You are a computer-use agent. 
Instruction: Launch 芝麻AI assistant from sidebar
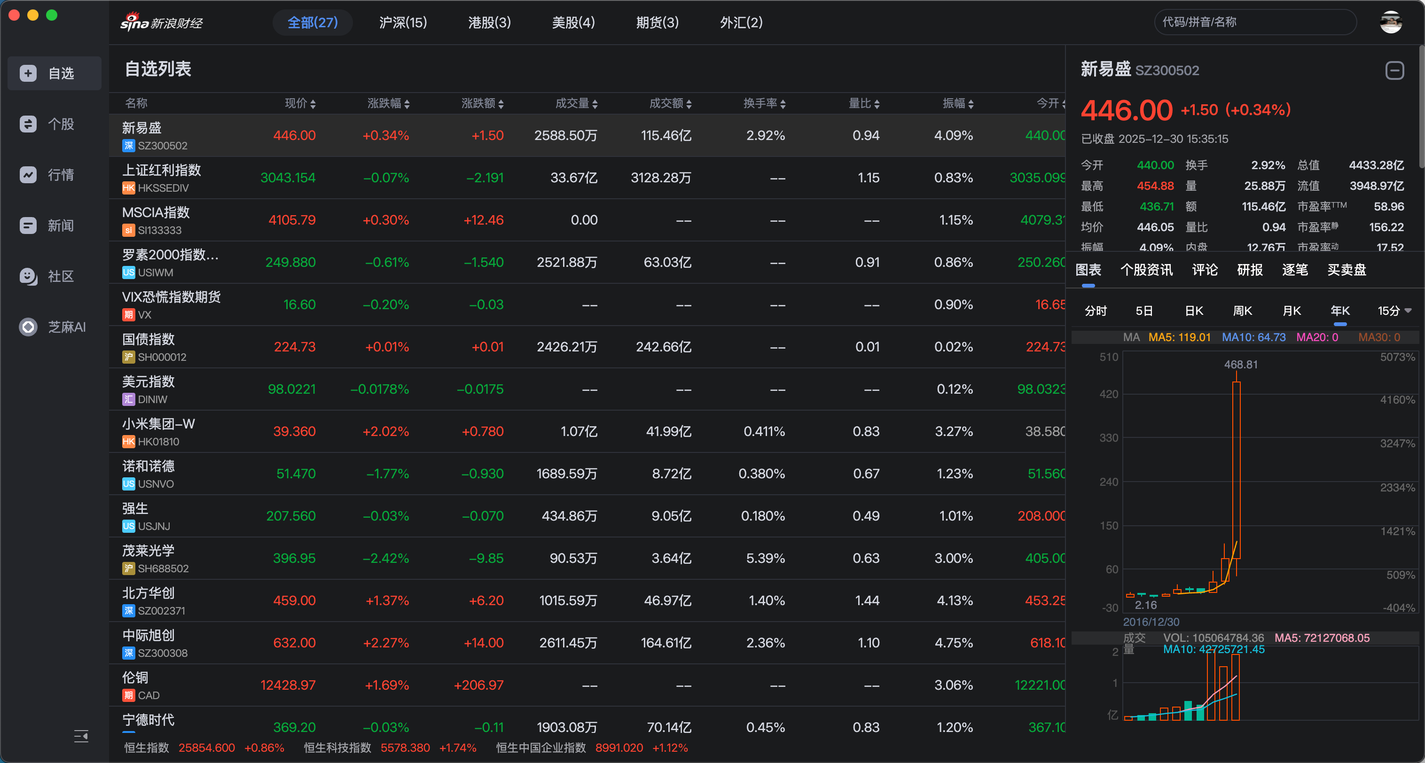click(28, 327)
